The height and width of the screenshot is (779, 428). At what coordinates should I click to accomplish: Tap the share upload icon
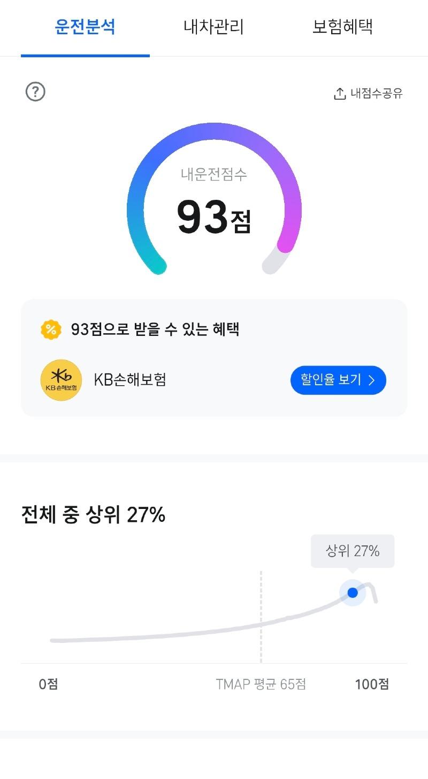click(340, 94)
